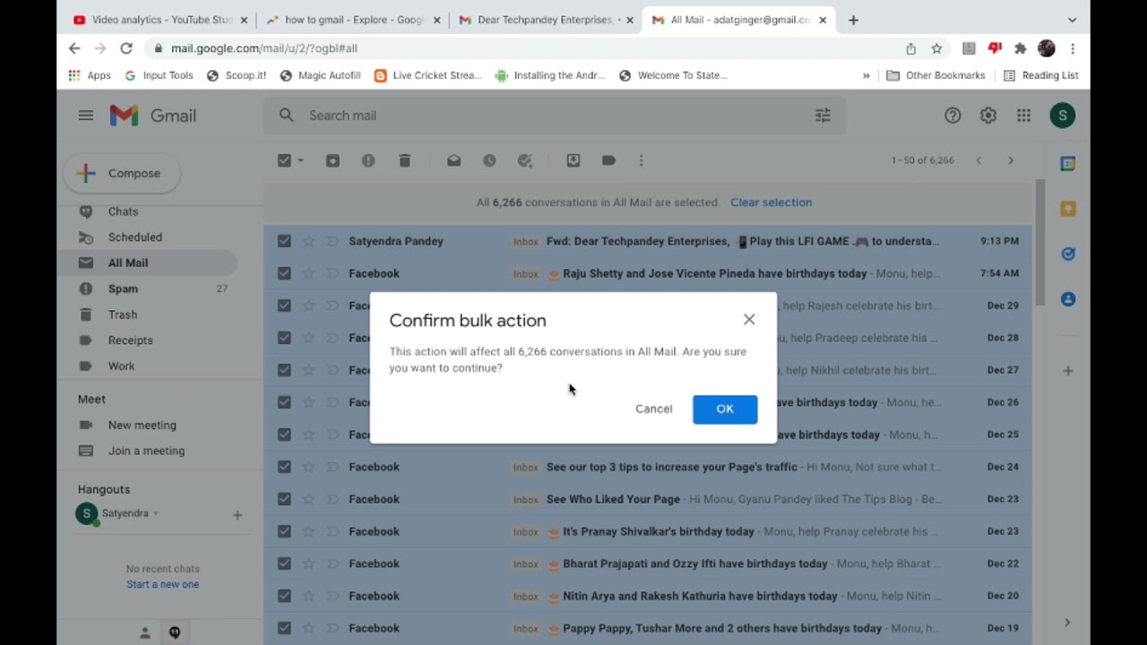The width and height of the screenshot is (1147, 645).
Task: Delete selected conversations with trash icon
Action: [404, 160]
